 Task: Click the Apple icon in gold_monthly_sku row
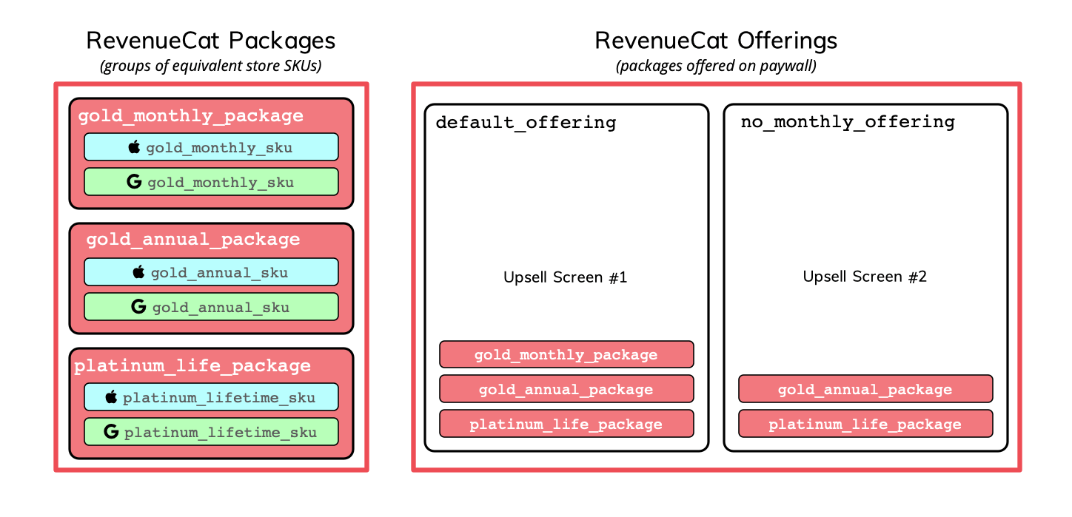[x=134, y=147]
